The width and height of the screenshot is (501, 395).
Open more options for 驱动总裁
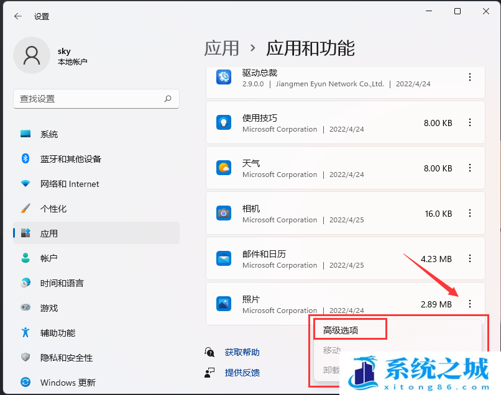(470, 77)
